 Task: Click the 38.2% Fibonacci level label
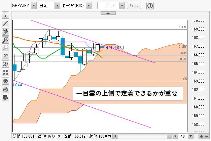pos(182,59)
